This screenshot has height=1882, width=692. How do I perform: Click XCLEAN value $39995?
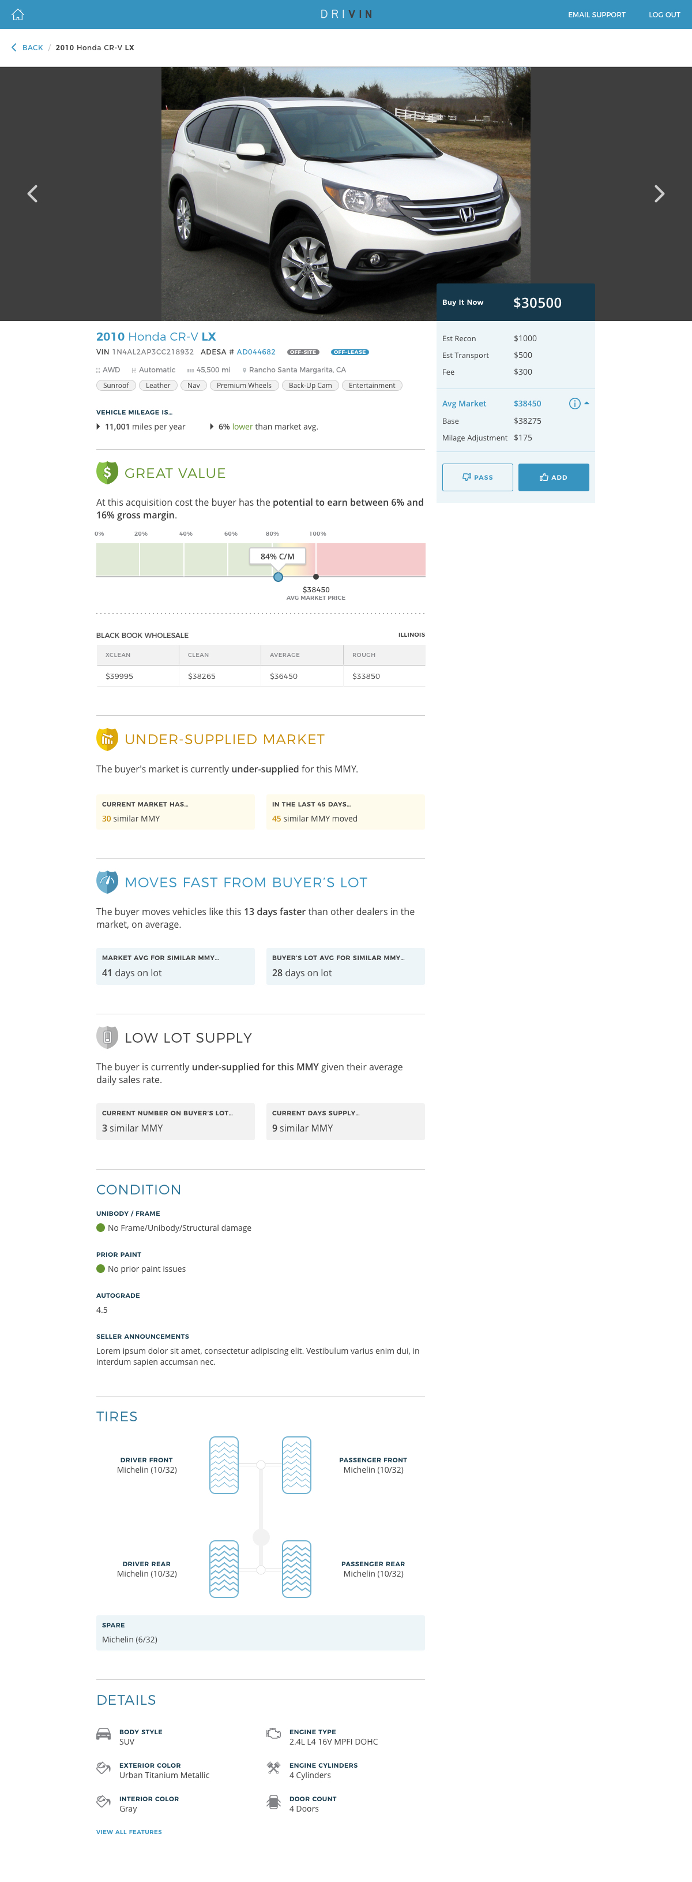(x=119, y=677)
